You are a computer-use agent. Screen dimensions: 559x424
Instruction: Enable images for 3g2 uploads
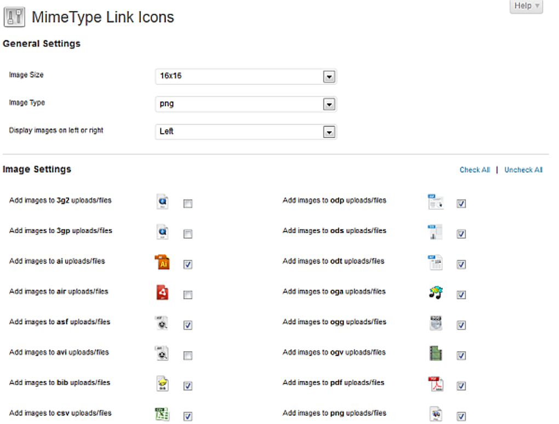[188, 203]
